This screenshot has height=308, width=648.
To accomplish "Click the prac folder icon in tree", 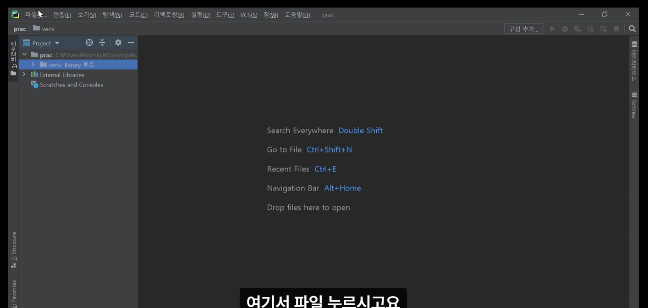I will [34, 55].
